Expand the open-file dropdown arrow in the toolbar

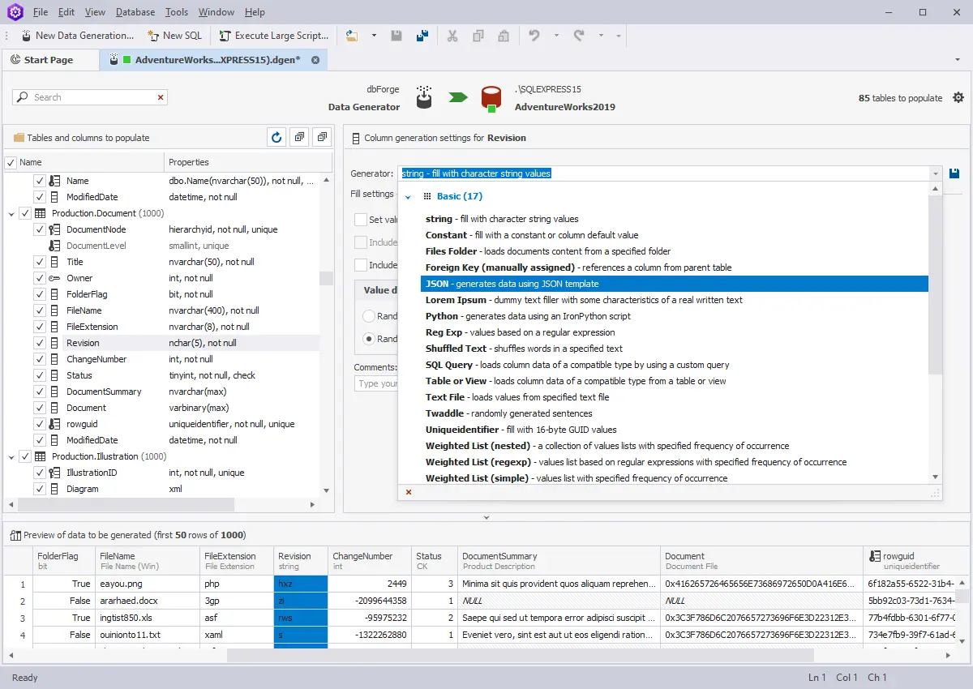[x=373, y=36]
